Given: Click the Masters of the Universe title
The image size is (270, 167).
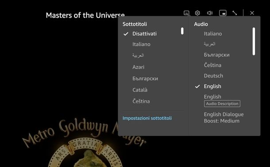Looking at the screenshot, I should (85, 15).
